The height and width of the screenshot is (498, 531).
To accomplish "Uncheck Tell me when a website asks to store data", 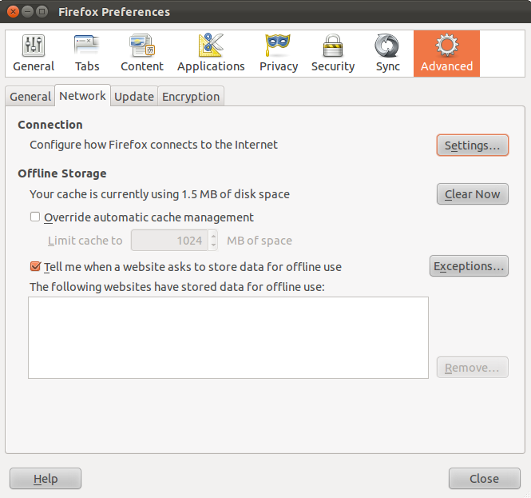I will [35, 266].
